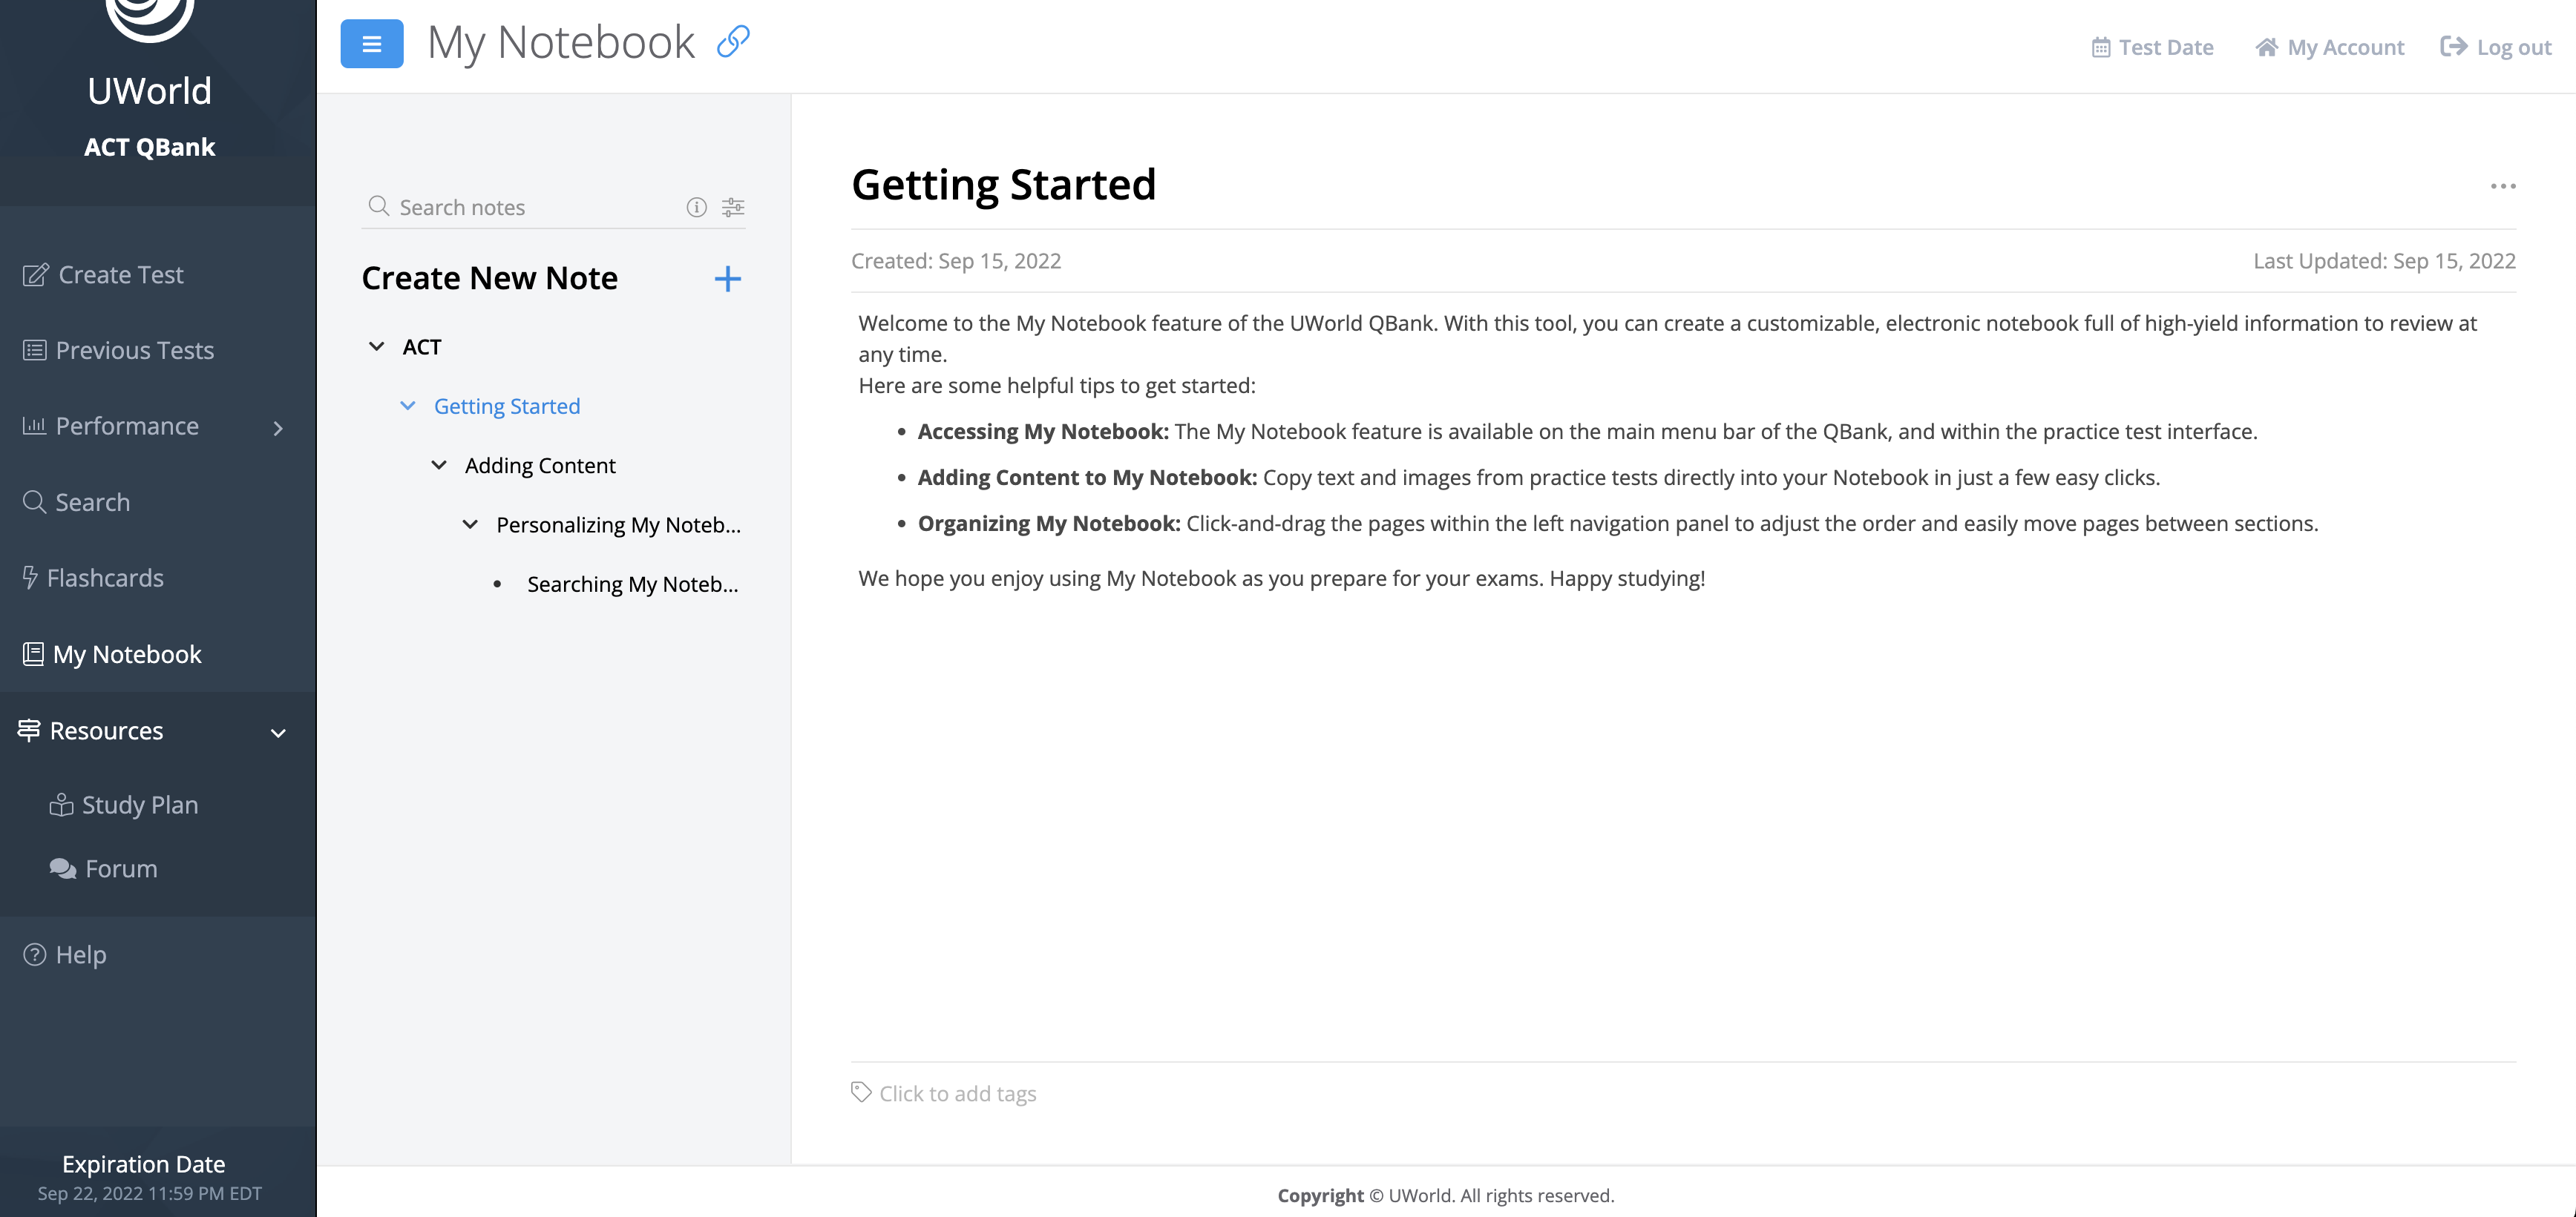Click the blue hamburger menu button
The width and height of the screenshot is (2576, 1217).
tap(371, 44)
